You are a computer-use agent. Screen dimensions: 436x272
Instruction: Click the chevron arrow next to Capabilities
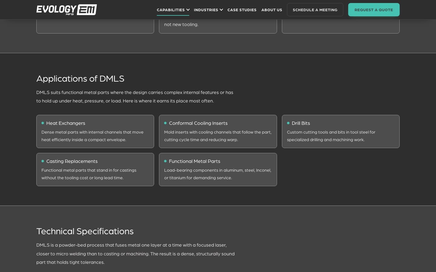[188, 10]
